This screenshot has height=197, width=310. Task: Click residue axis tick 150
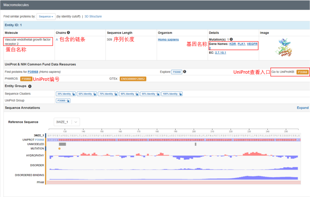click(102, 131)
